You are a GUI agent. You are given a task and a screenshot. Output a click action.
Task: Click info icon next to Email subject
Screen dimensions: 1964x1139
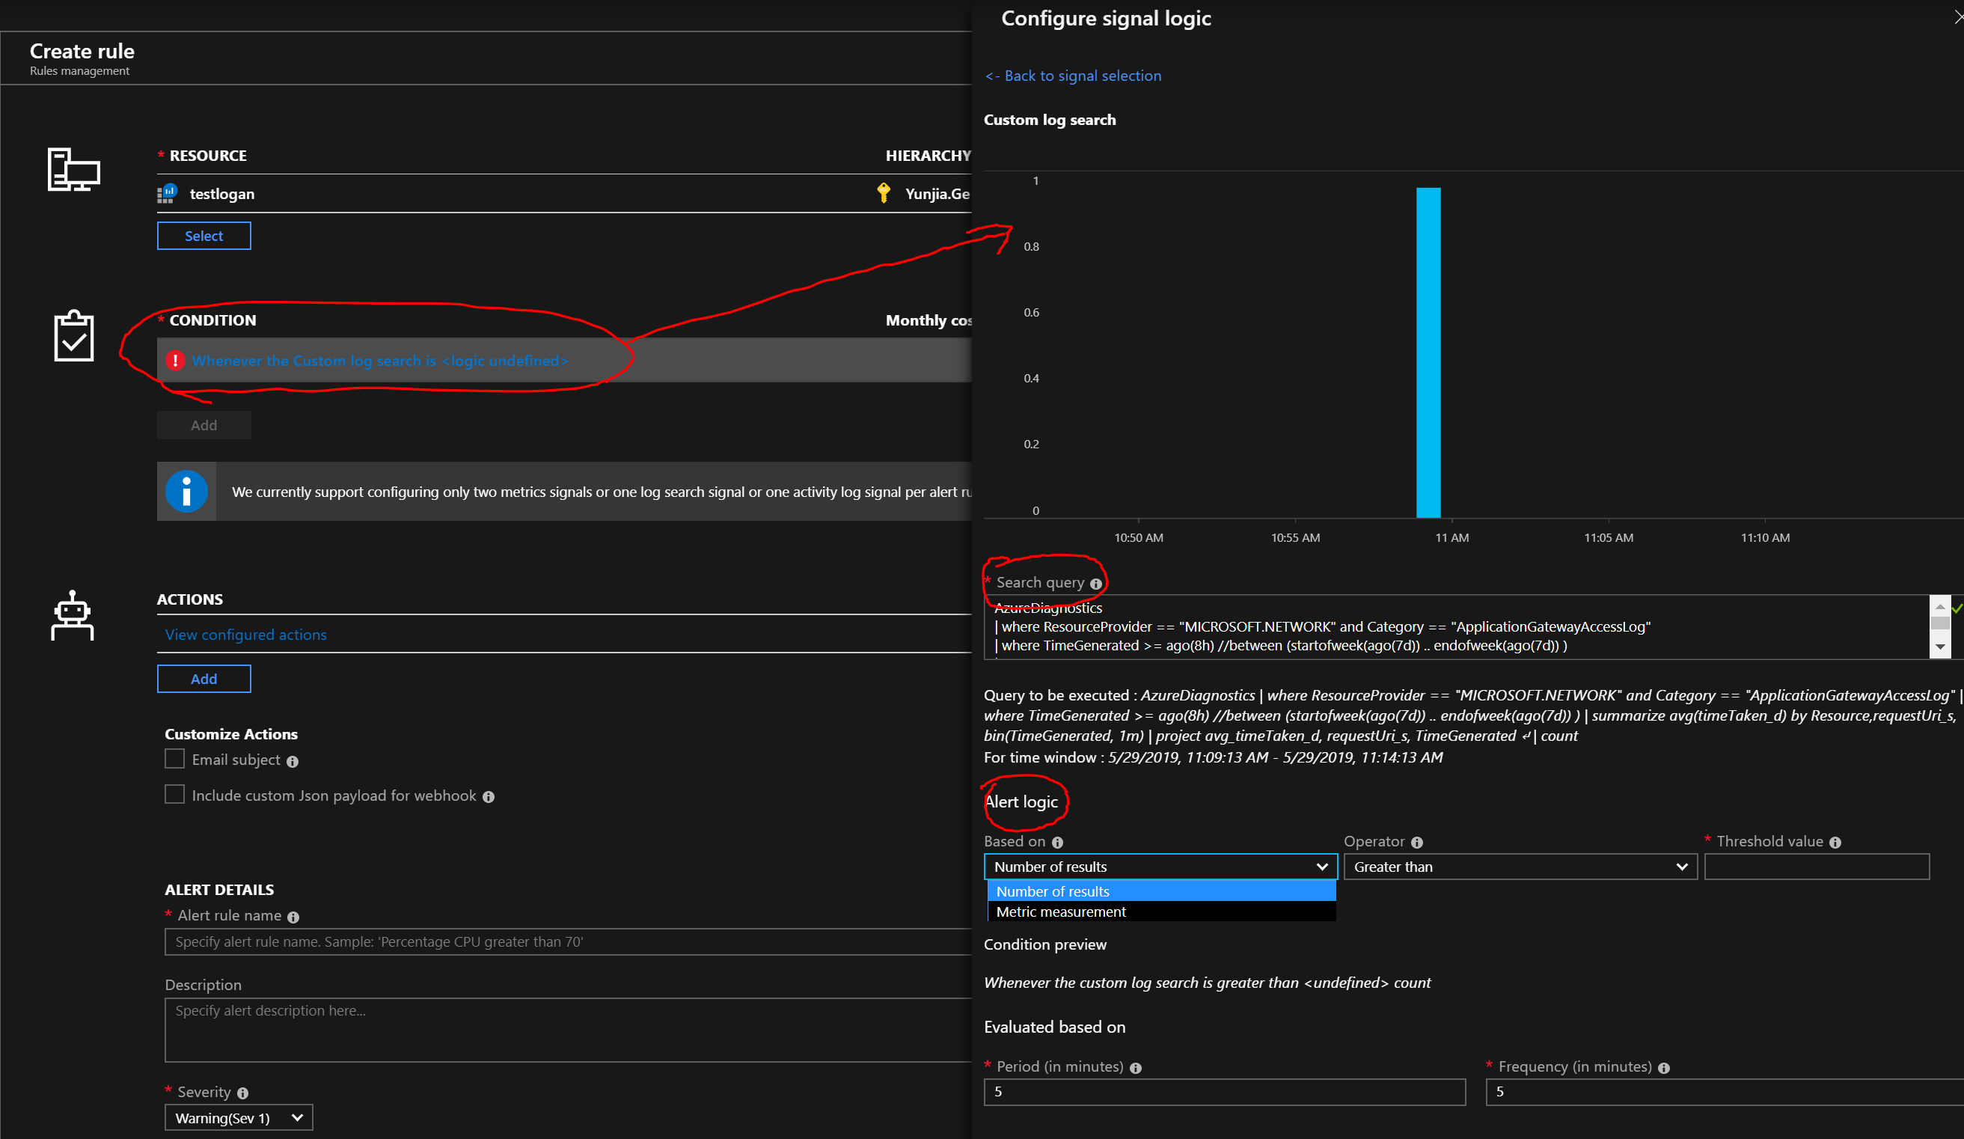(x=293, y=762)
